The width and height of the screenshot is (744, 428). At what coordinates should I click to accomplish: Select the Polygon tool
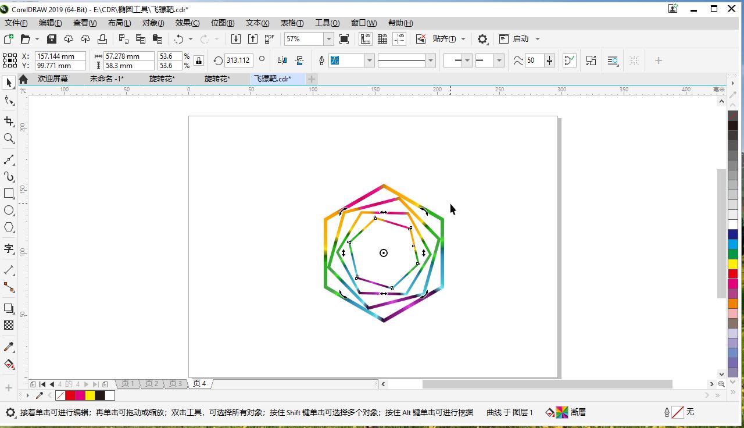click(8, 227)
